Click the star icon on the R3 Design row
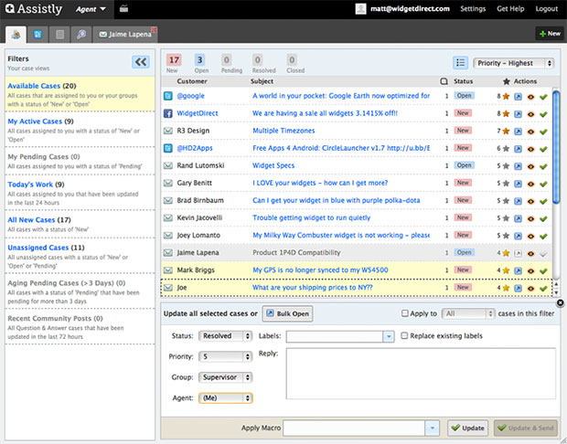Image resolution: width=567 pixels, height=444 pixels. point(506,131)
